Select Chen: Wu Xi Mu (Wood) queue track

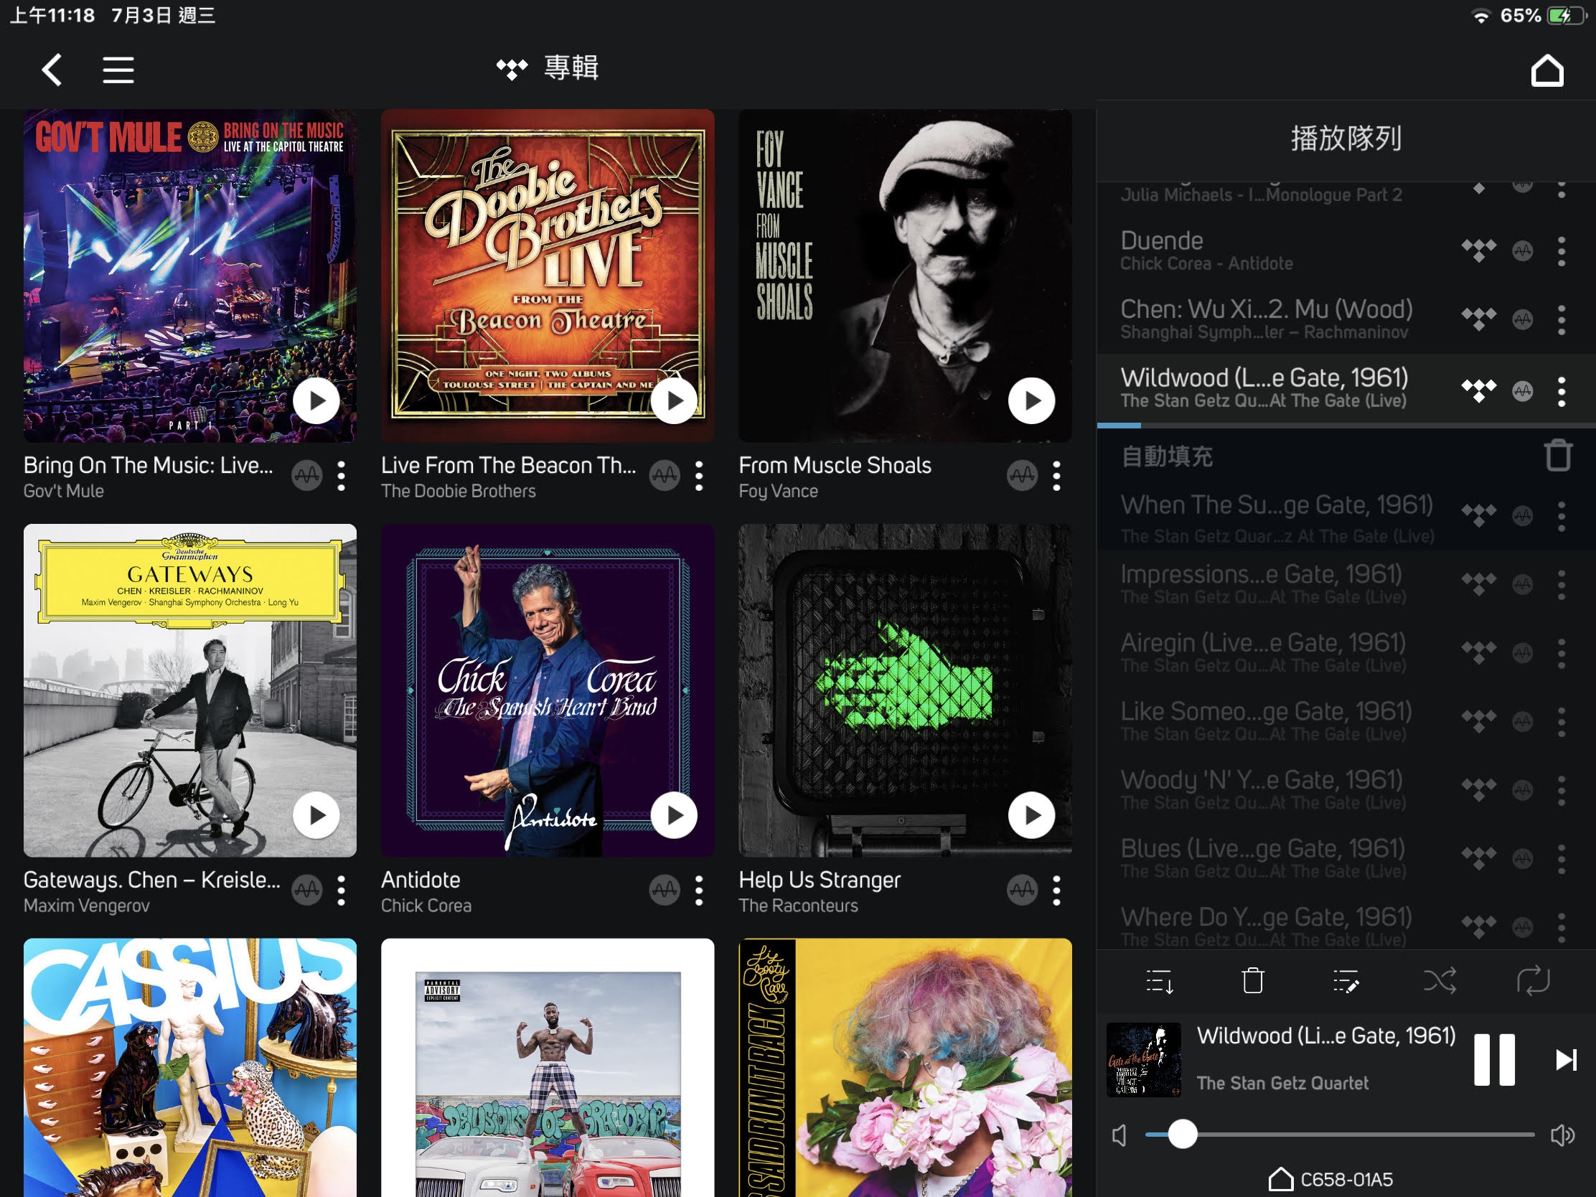(1346, 319)
